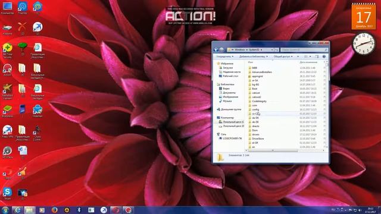Click the refresh button beside address bar

tap(276, 50)
